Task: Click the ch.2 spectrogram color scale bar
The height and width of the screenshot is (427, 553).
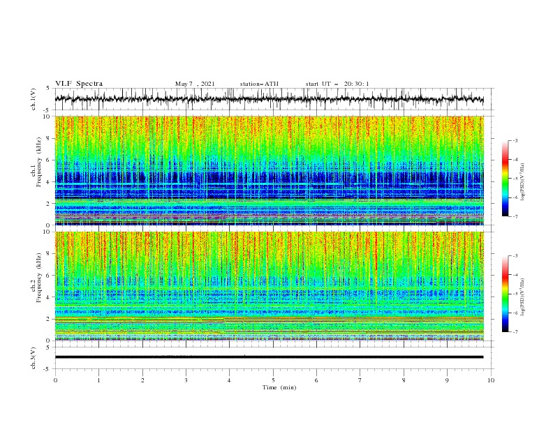Action: (505, 294)
